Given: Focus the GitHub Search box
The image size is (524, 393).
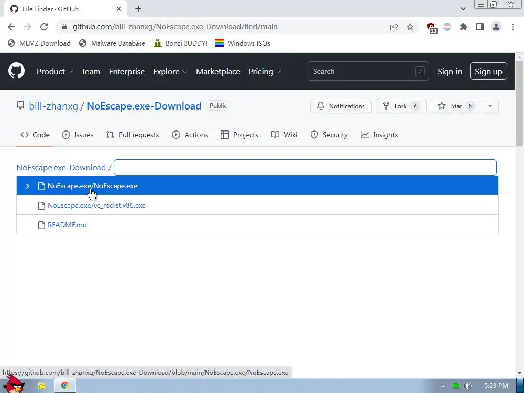Looking at the screenshot, I should [x=367, y=71].
